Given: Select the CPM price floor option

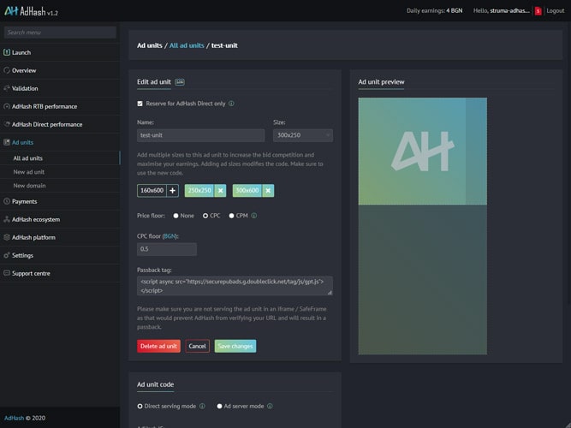Looking at the screenshot, I should pos(231,216).
